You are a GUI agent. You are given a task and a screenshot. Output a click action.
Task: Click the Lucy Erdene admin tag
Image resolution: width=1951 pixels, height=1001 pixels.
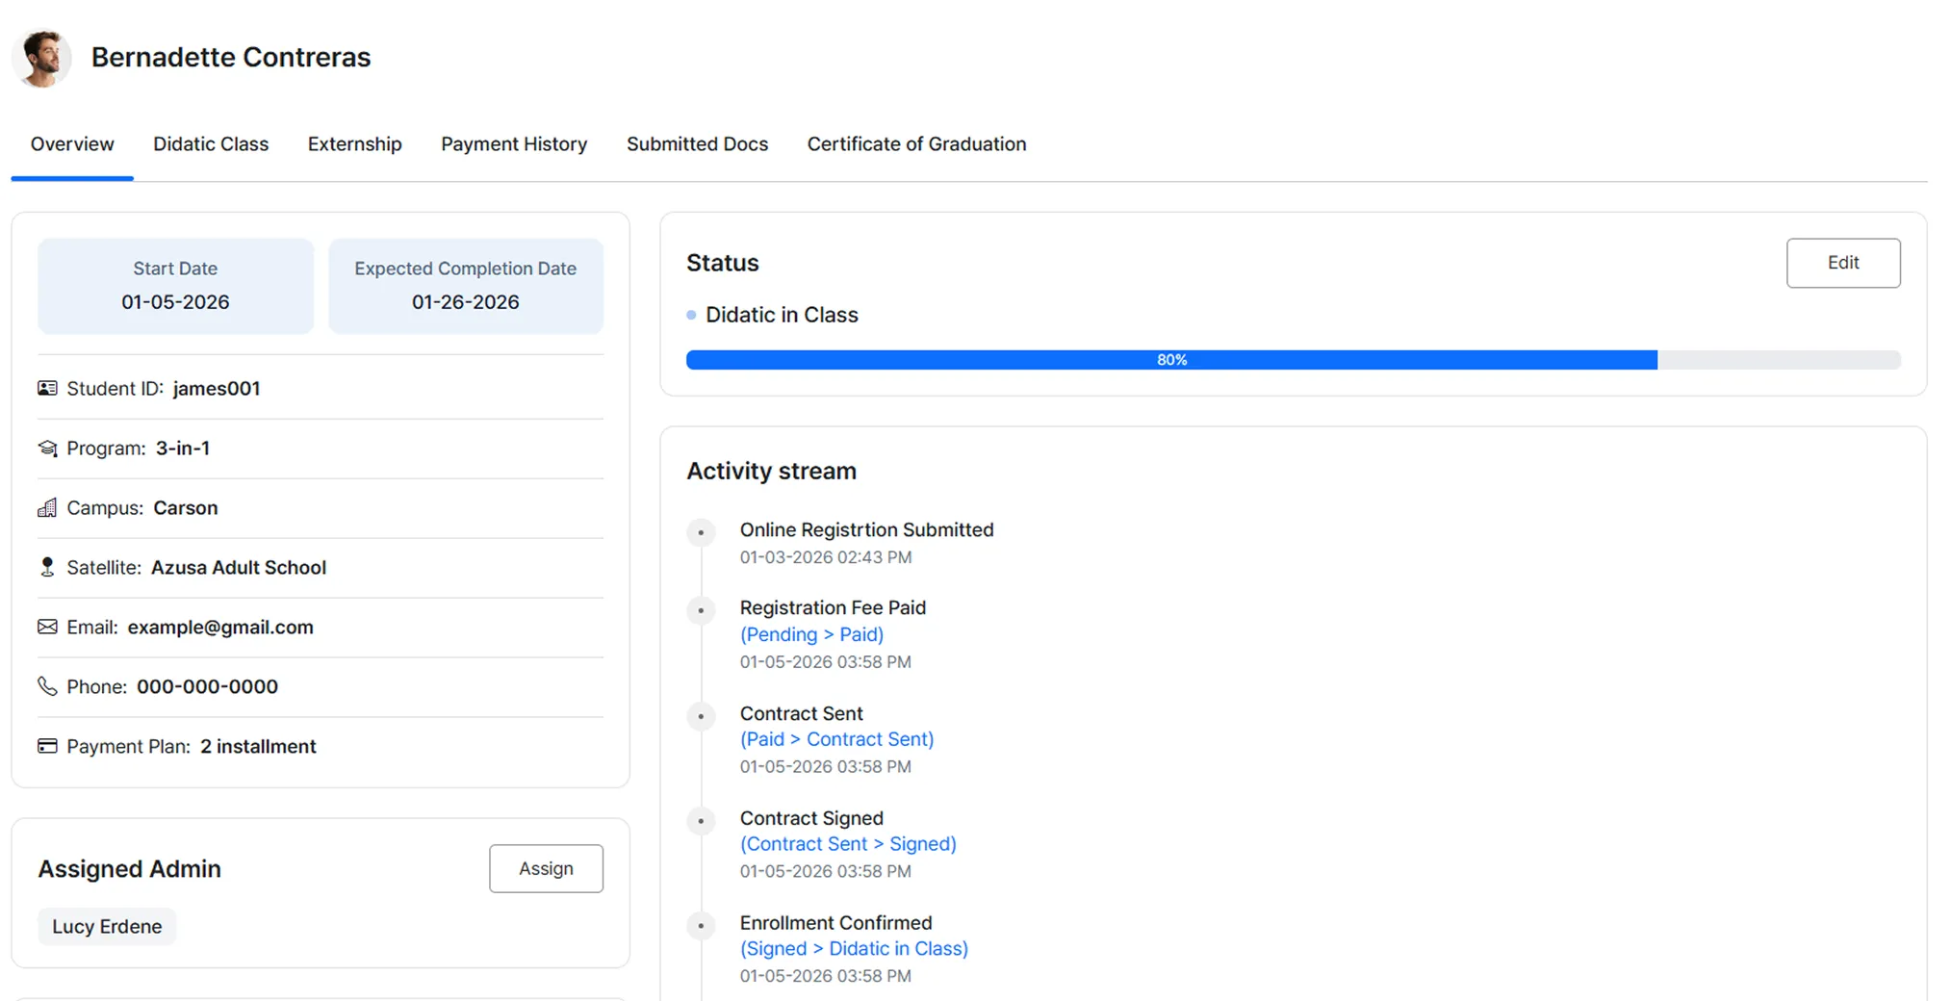coord(107,926)
